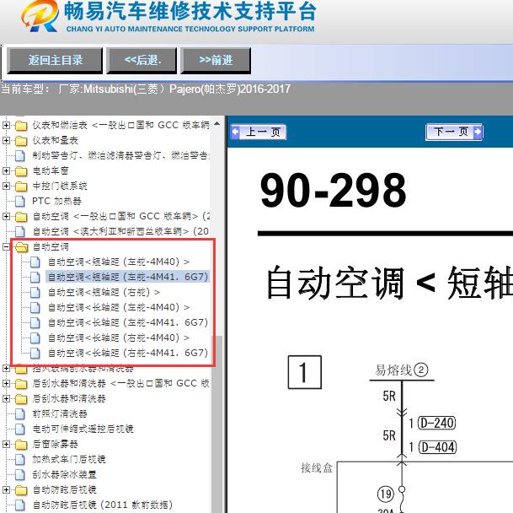Image resolution: width=513 pixels, height=513 pixels.
Task: Expand the 仪表和量表 folder
Action: [x=6, y=140]
